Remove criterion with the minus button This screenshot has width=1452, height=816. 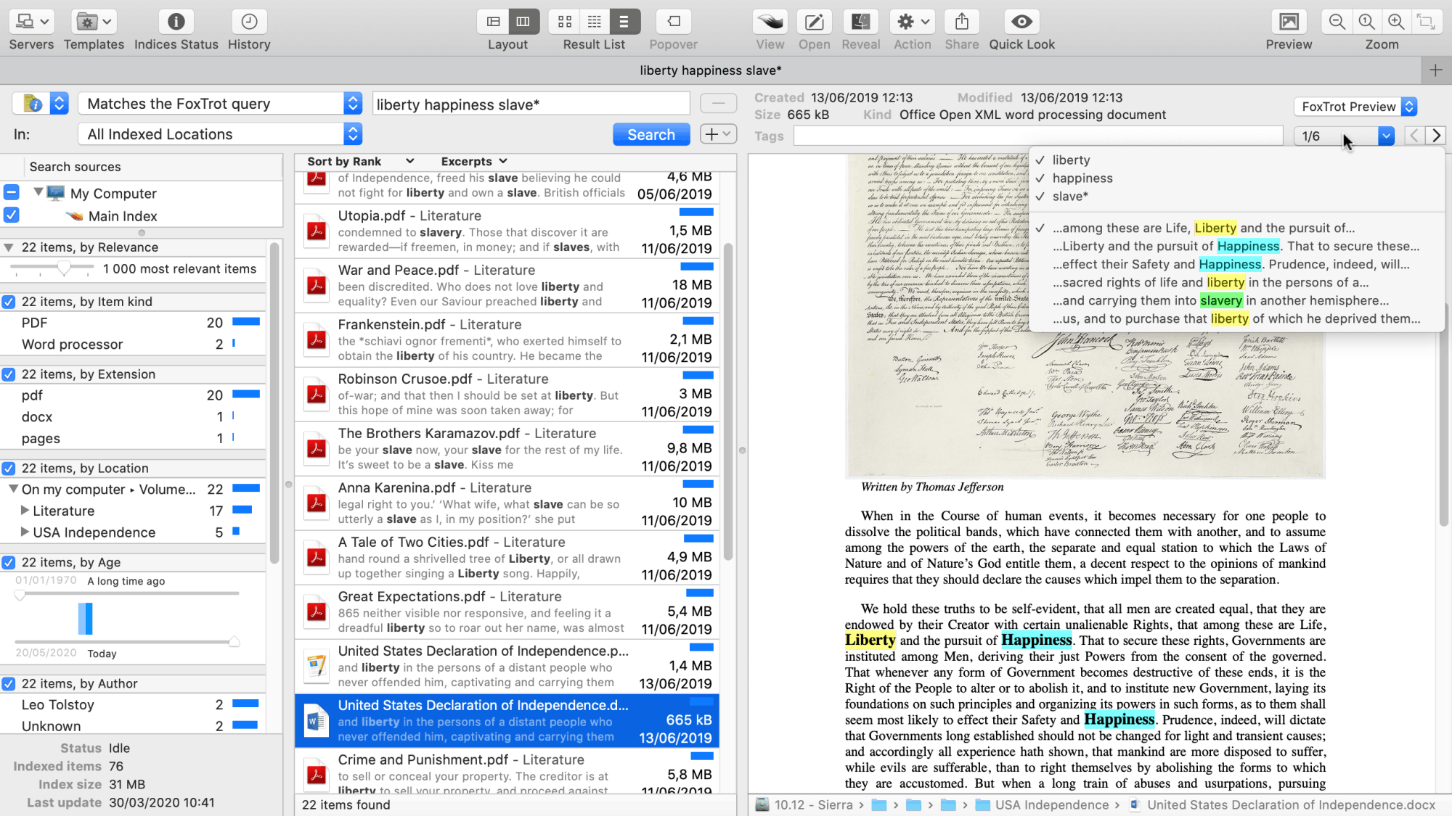coord(718,103)
